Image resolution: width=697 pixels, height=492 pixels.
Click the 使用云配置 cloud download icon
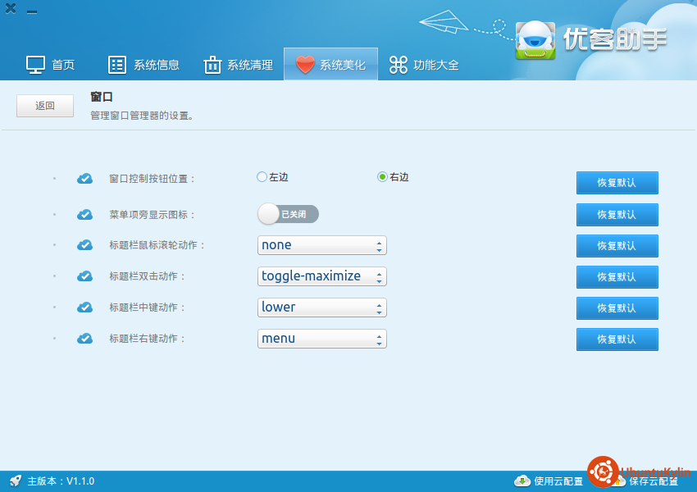pos(522,481)
